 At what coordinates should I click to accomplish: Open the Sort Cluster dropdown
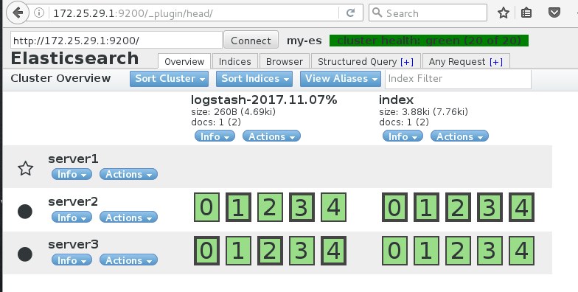coord(170,79)
